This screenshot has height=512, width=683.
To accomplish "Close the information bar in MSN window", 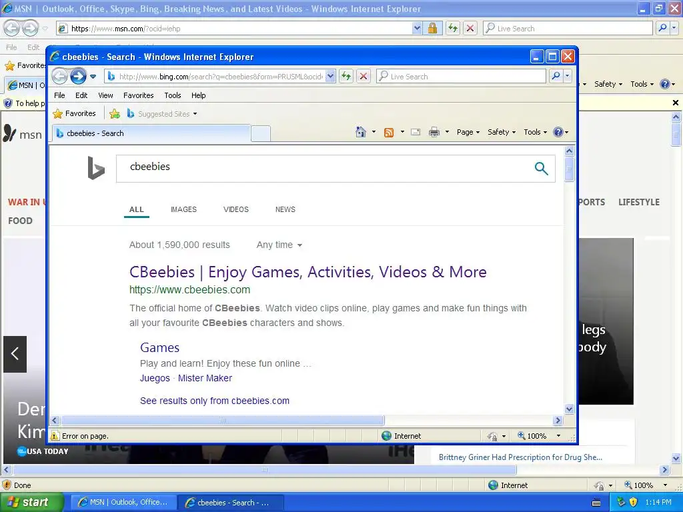I will [x=676, y=103].
